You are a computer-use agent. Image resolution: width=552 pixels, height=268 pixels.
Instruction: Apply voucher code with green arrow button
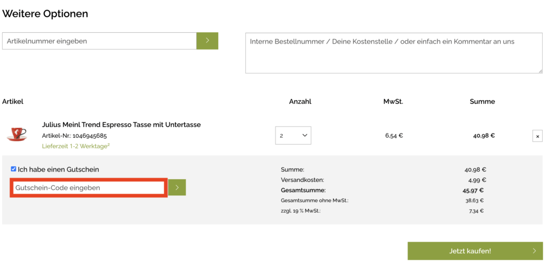pyautogui.click(x=177, y=188)
